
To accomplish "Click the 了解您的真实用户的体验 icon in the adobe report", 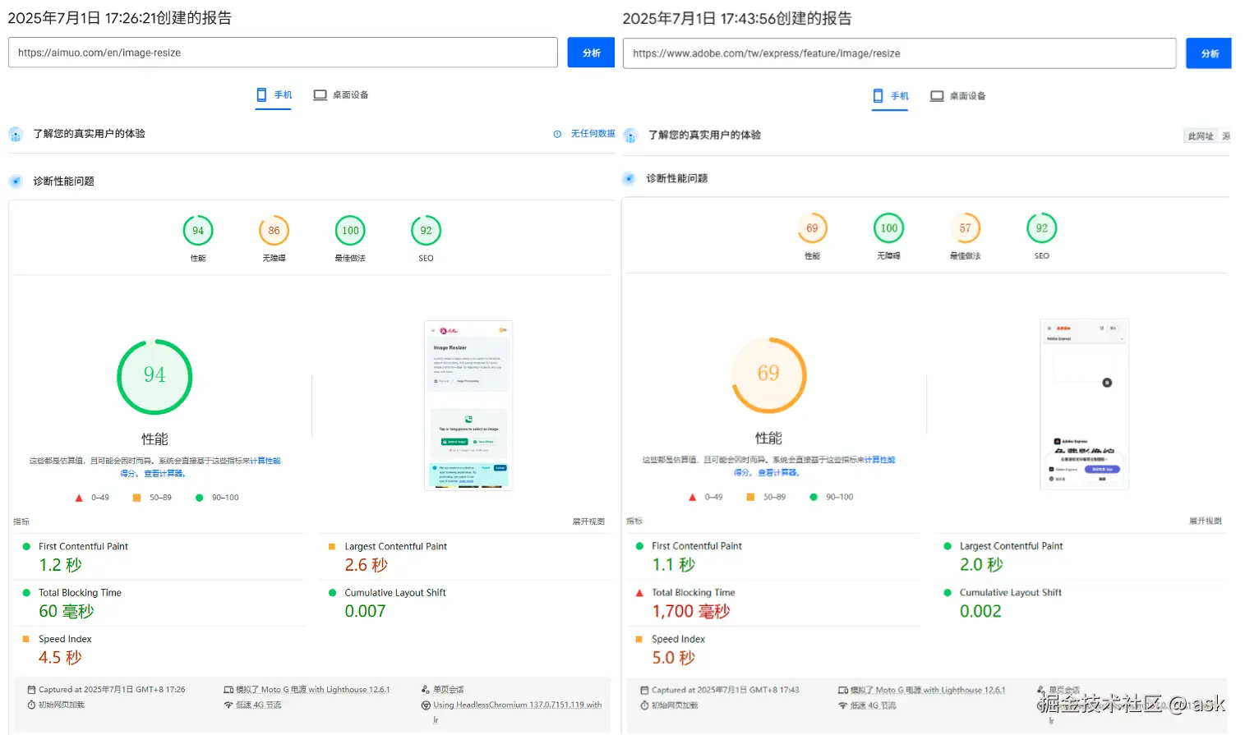I will coord(630,136).
